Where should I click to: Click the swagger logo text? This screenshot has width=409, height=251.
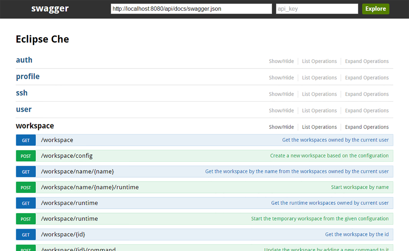click(x=50, y=9)
